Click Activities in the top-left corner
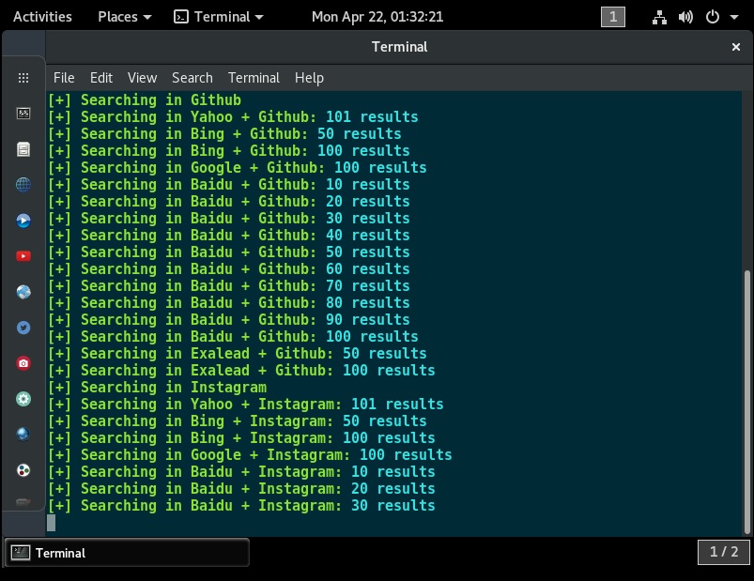Viewport: 754px width, 581px height. click(x=42, y=16)
